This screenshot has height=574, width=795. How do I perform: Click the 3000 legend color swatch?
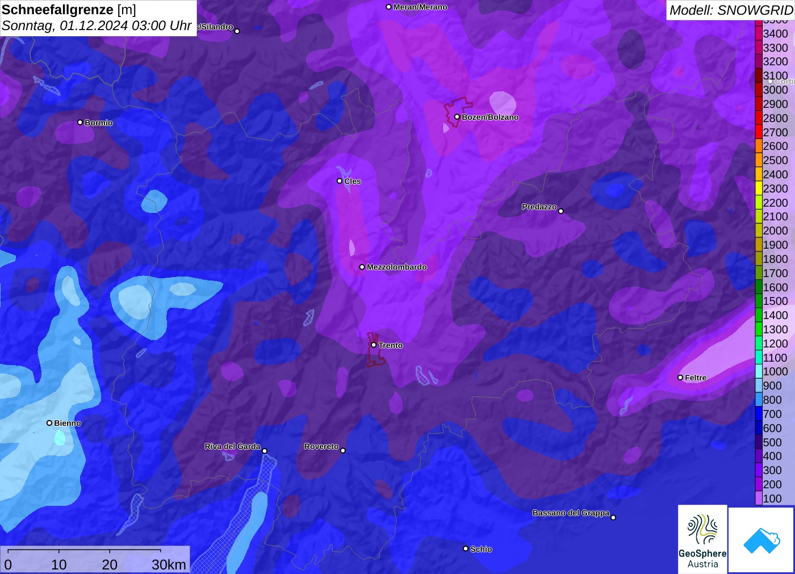(x=759, y=90)
